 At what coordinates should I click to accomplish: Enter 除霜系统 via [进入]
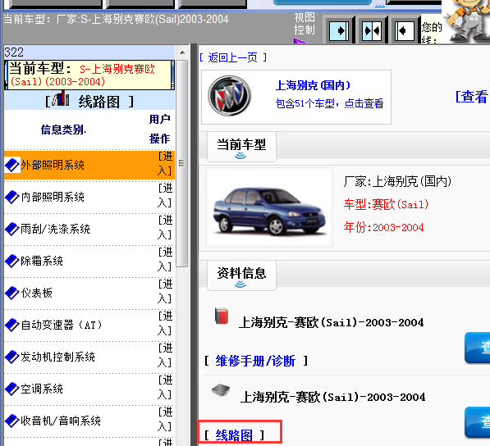click(165, 259)
